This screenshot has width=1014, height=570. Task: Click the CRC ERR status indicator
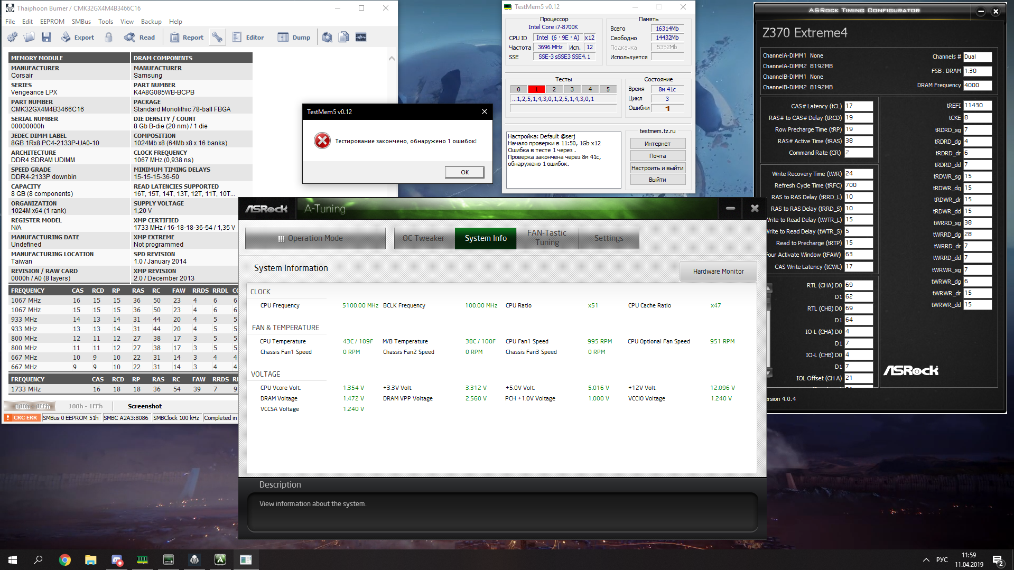tap(22, 418)
